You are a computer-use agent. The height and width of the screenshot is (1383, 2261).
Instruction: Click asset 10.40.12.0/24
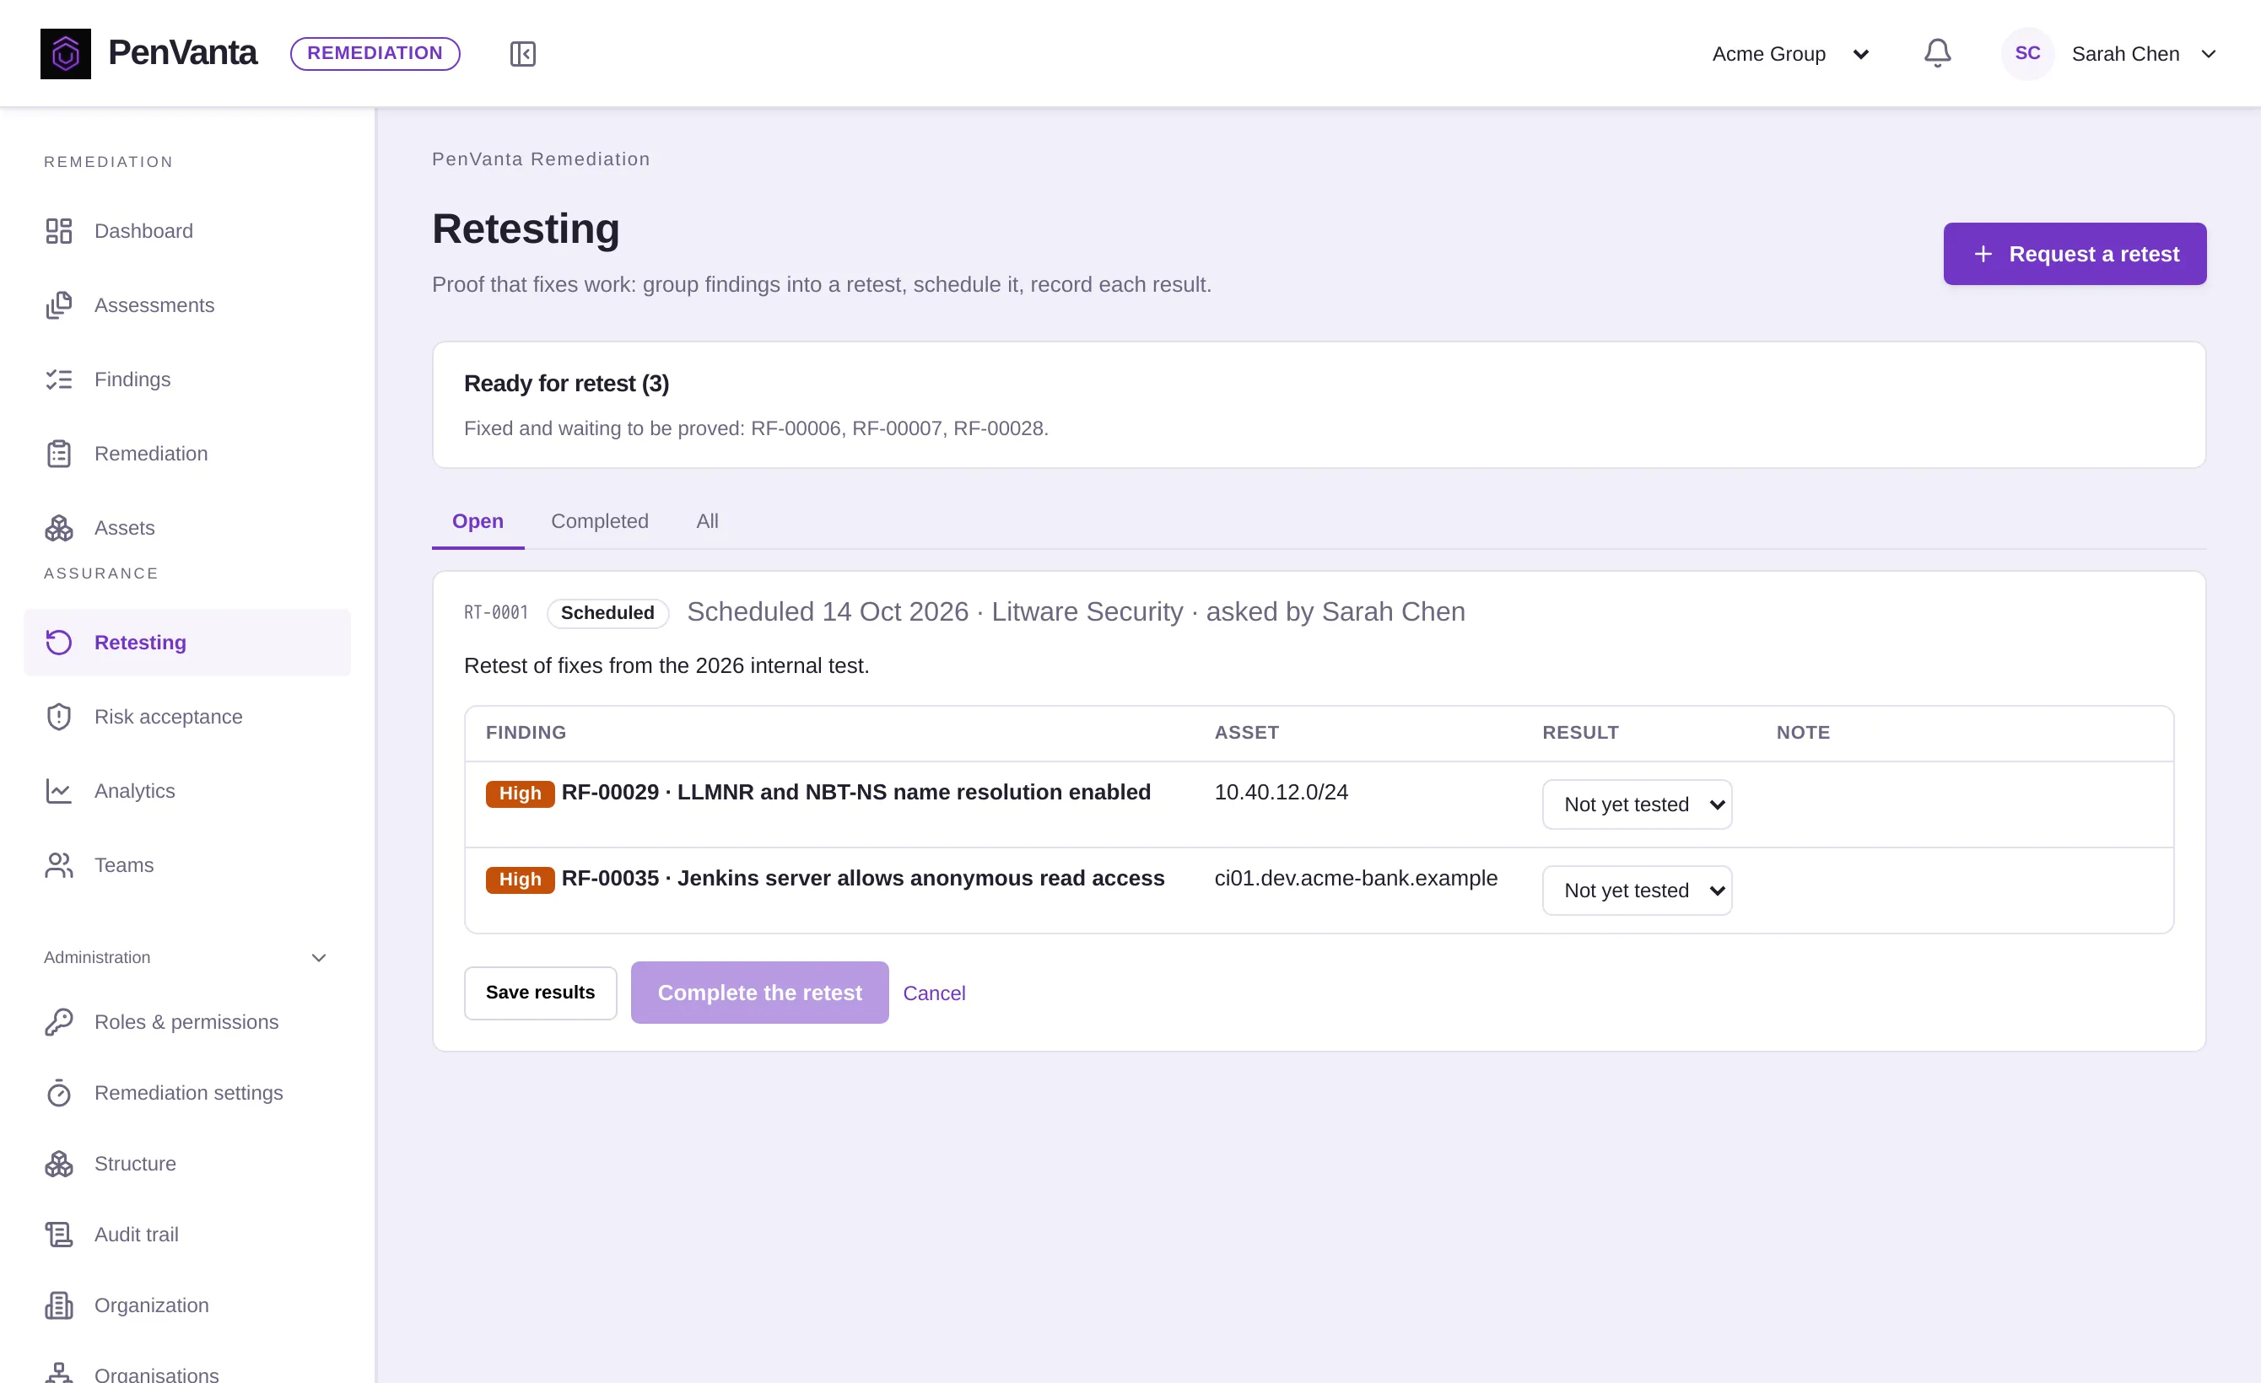point(1280,793)
